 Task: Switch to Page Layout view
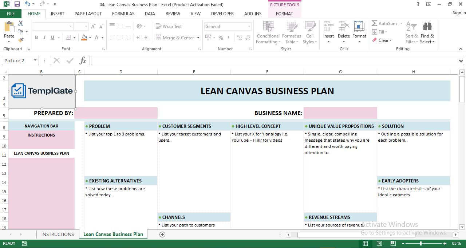tap(379, 243)
